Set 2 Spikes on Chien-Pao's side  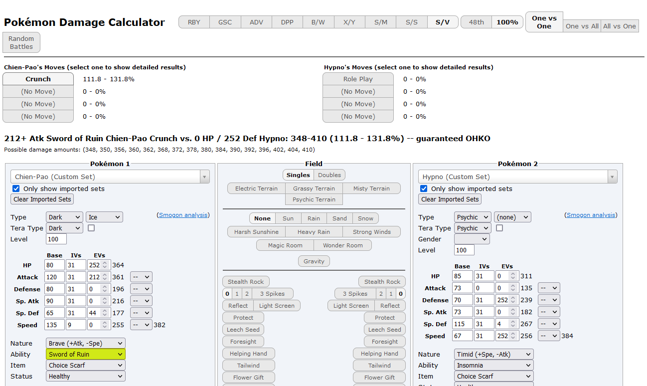247,294
